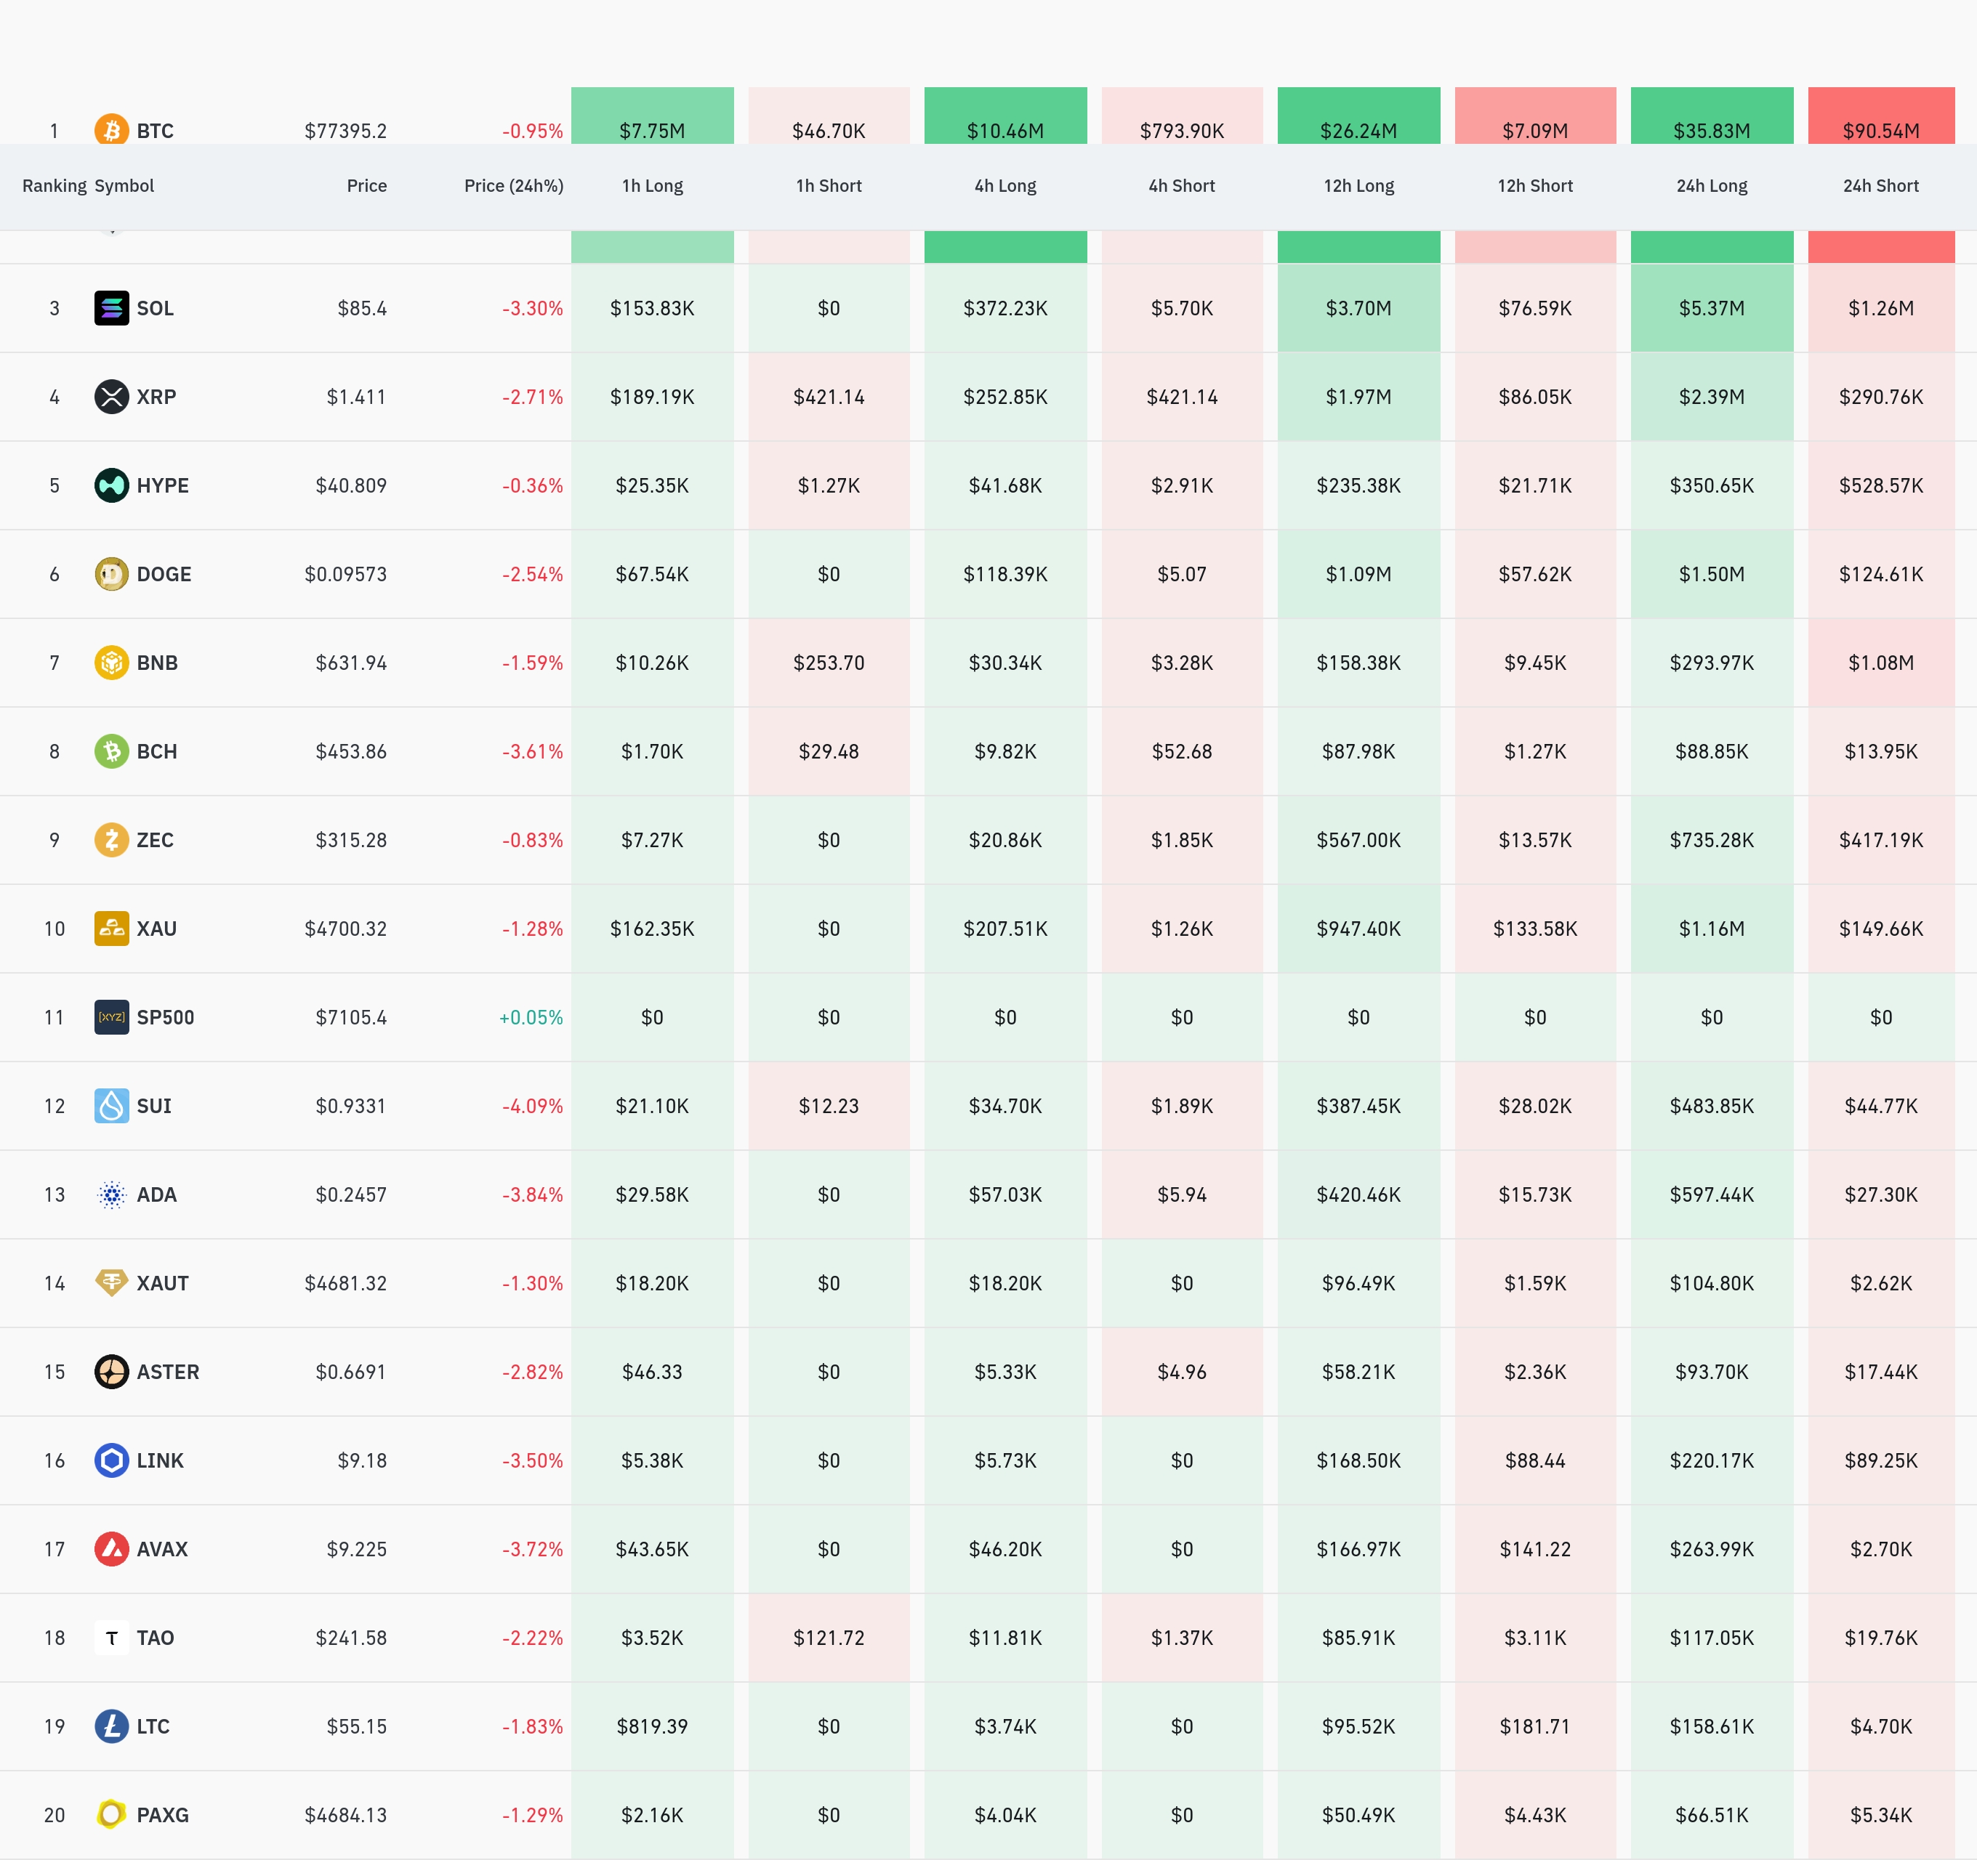Click the HYPE token icon
Viewport: 1977px width, 1860px height.
coord(111,485)
